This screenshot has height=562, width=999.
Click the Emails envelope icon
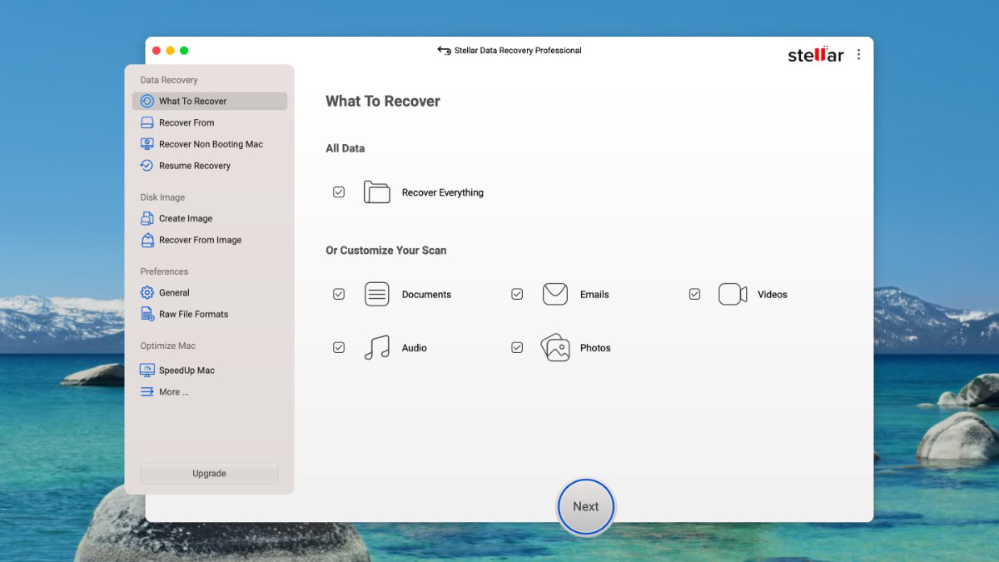point(554,294)
